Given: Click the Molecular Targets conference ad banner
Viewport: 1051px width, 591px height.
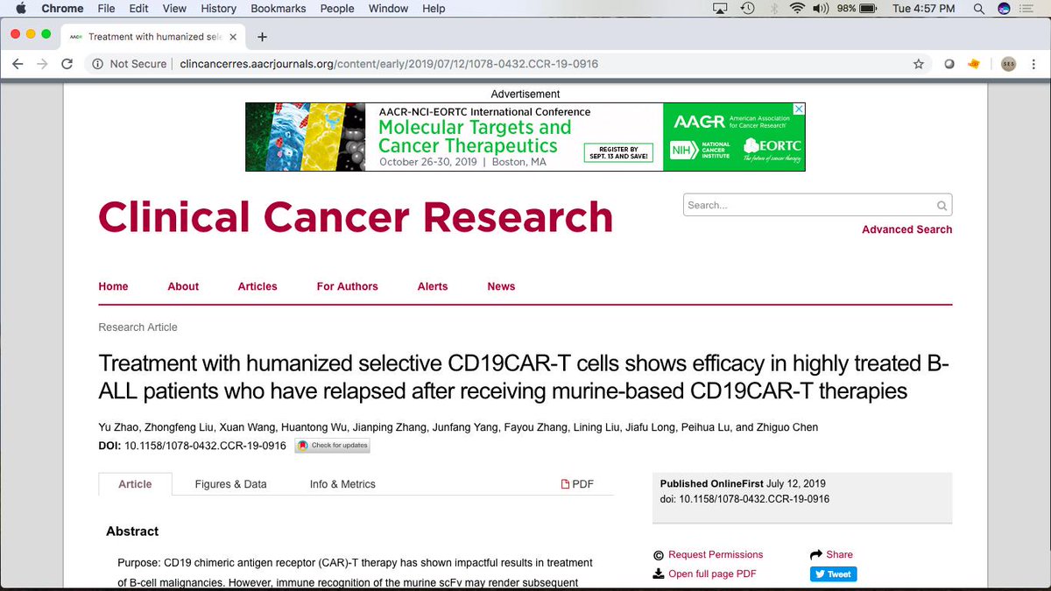Looking at the screenshot, I should tap(525, 137).
